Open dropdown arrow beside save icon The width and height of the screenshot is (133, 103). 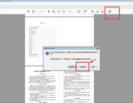point(112,11)
